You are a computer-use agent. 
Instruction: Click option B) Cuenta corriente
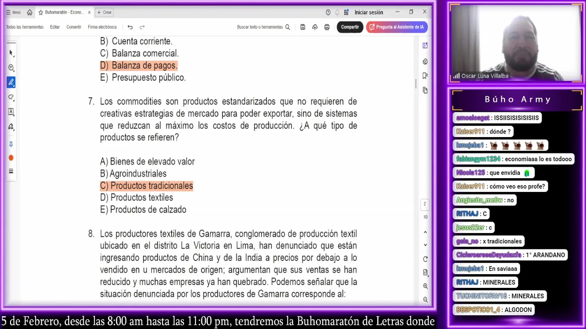[136, 41]
